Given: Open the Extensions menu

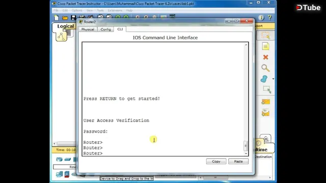Looking at the screenshot, I should tap(115, 10).
